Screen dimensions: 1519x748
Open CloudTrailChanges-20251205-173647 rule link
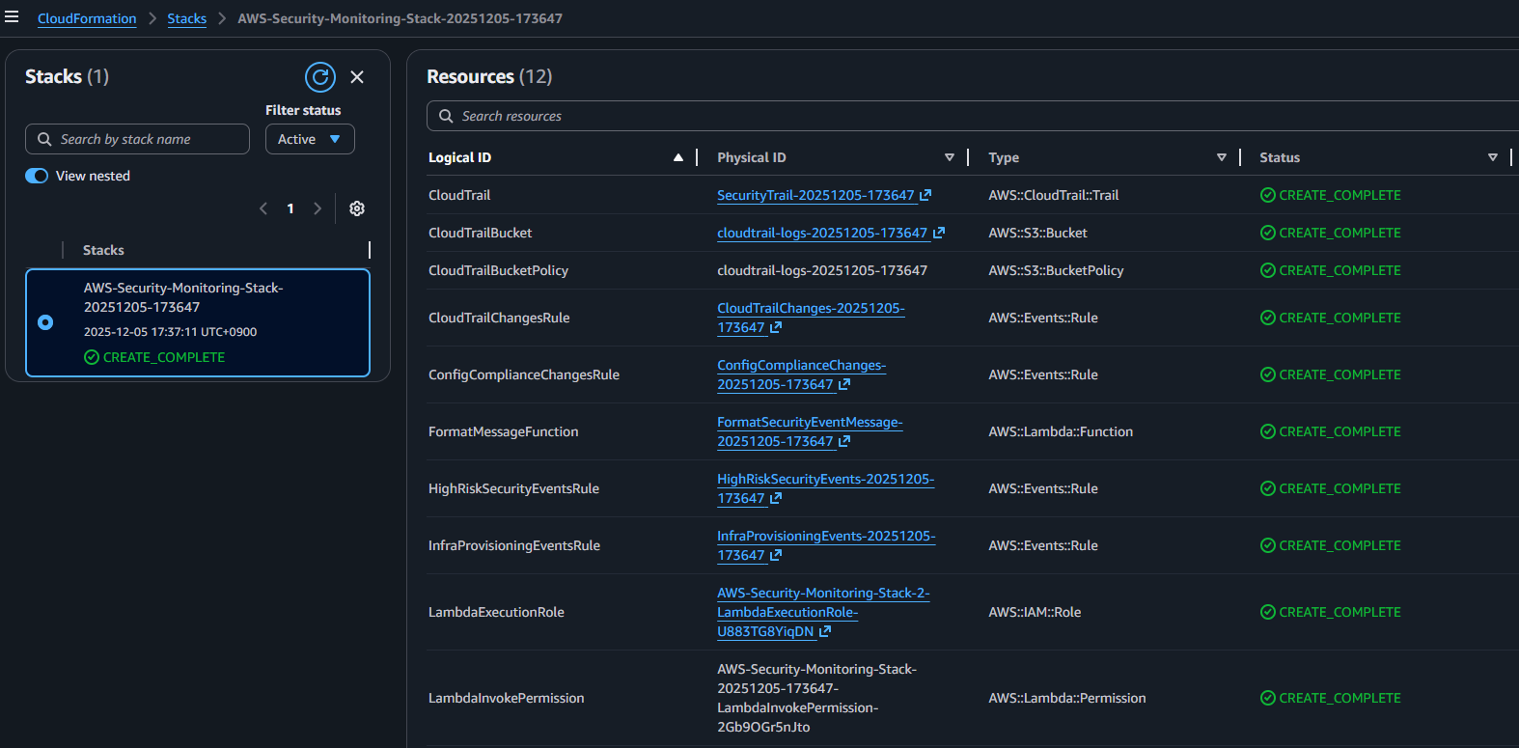811,318
